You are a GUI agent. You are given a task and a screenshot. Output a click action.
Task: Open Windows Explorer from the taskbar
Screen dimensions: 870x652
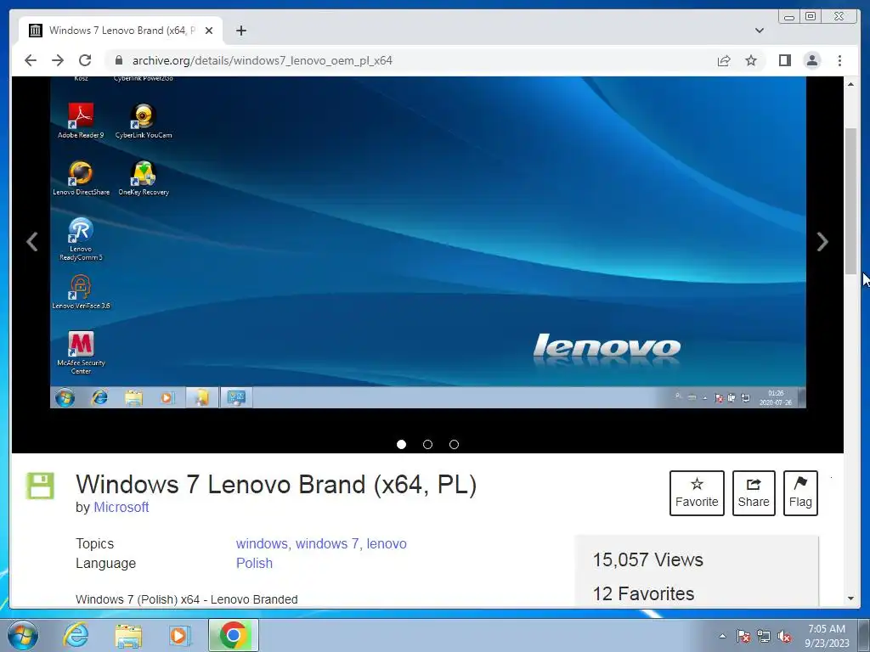(x=128, y=635)
